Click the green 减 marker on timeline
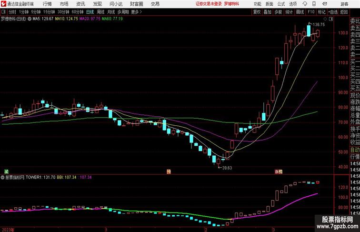This screenshot has width=360, height=232. coord(7,171)
